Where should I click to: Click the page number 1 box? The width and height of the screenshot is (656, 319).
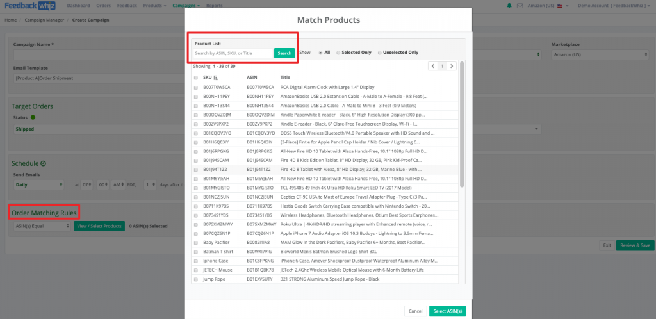(x=442, y=66)
